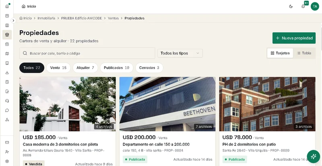Viewport: 322px width, 166px height.
Task: Go to Ventas breadcrumb link
Action: 113,18
